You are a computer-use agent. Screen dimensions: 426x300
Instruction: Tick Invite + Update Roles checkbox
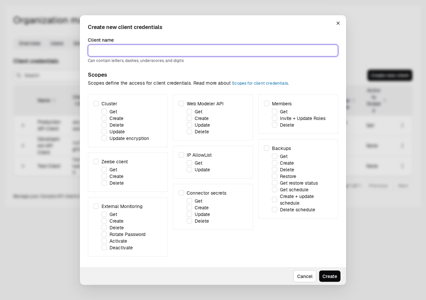click(x=275, y=118)
